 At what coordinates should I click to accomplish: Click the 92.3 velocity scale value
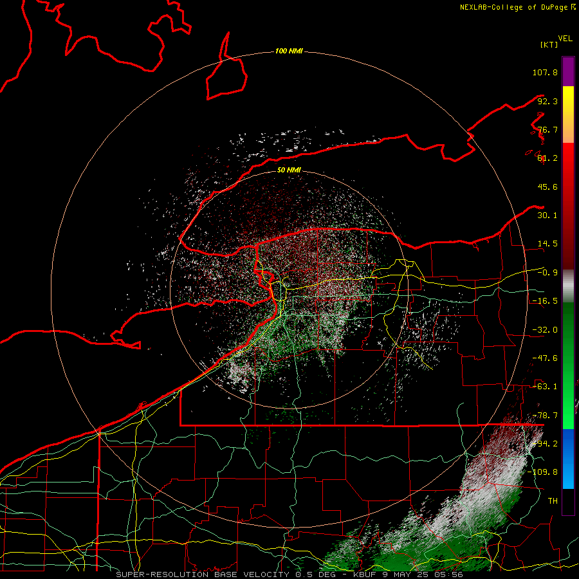(x=547, y=101)
